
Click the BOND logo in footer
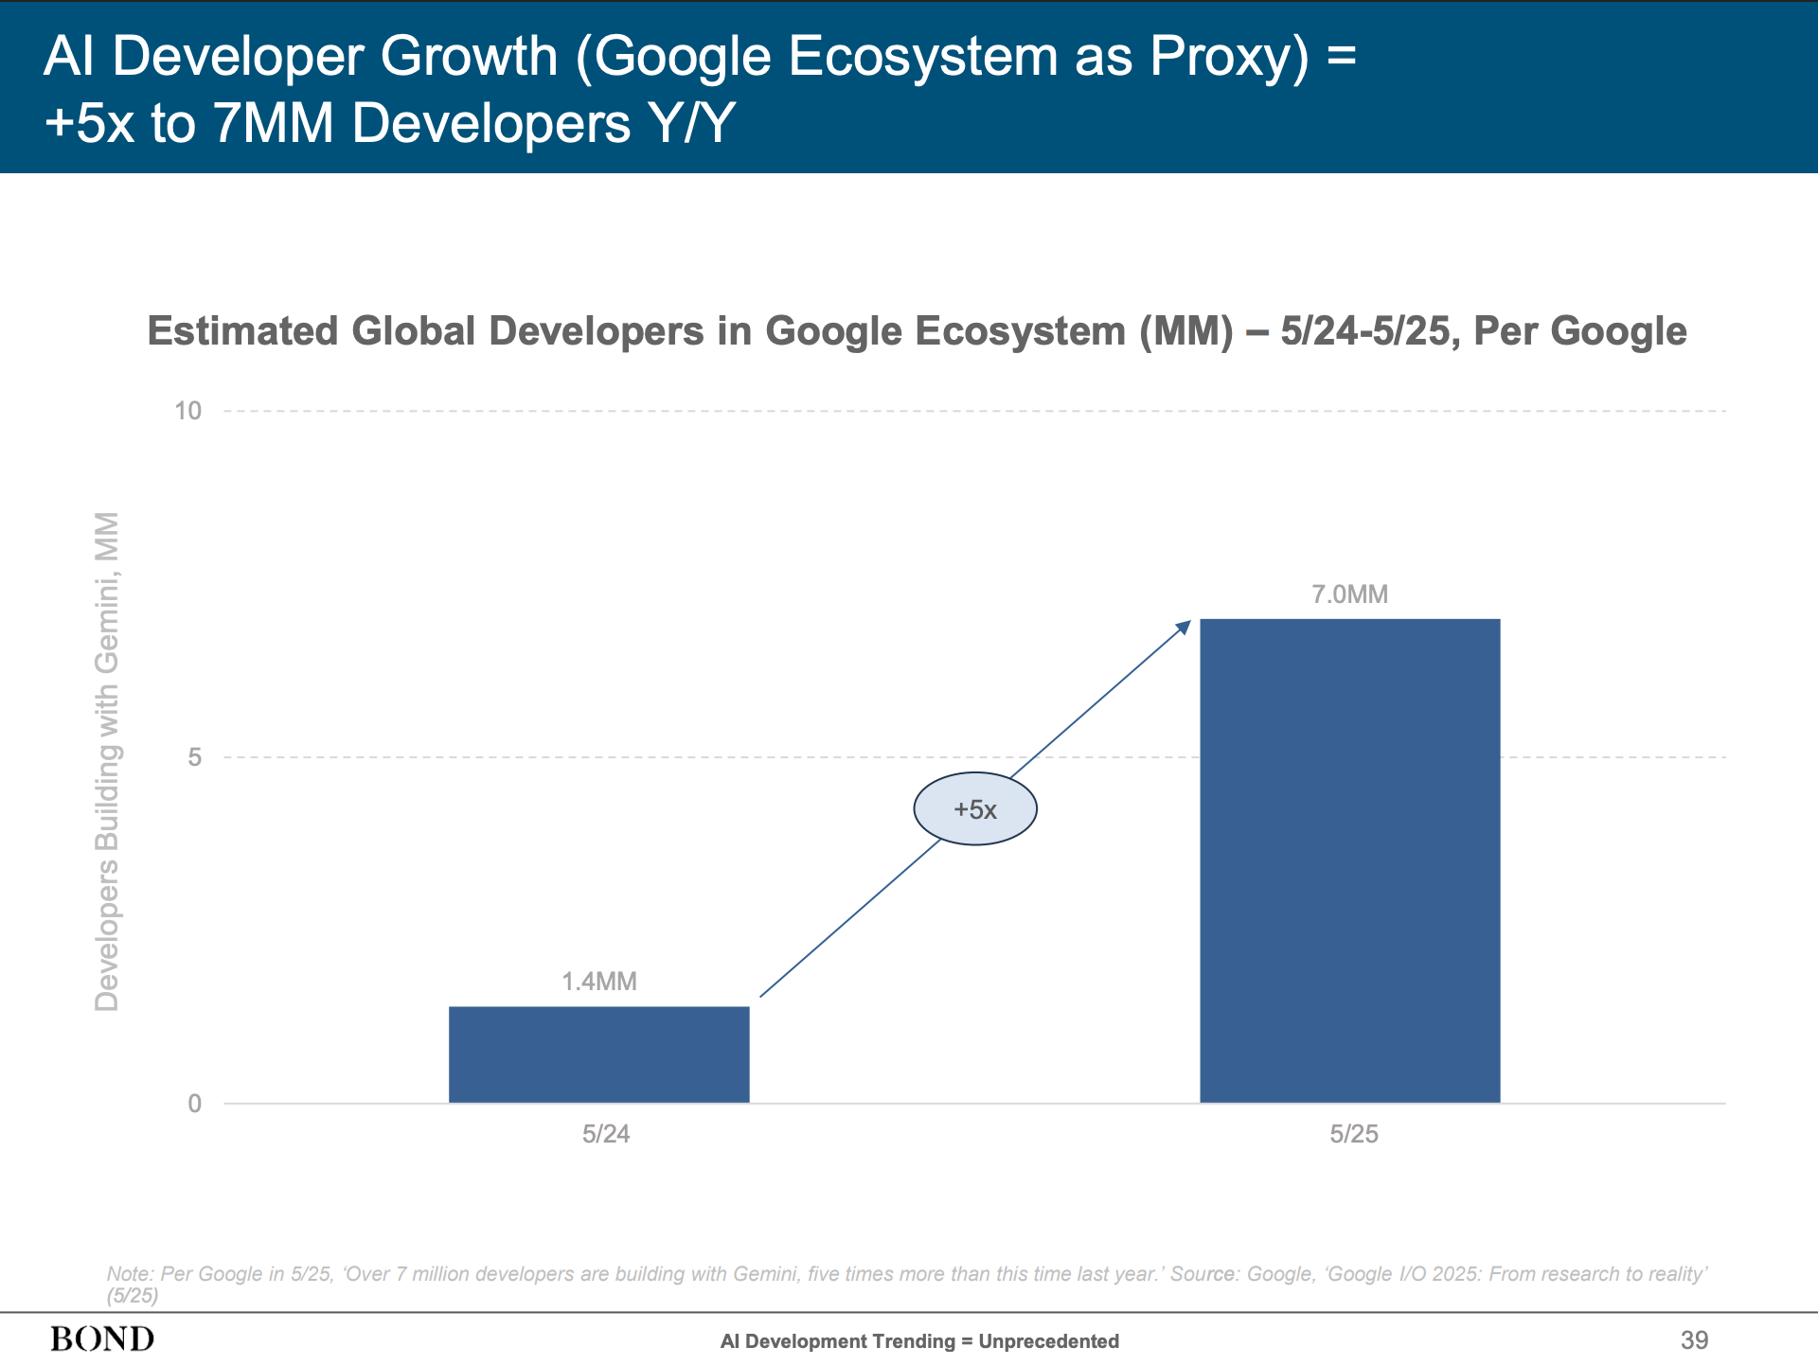(102, 1338)
